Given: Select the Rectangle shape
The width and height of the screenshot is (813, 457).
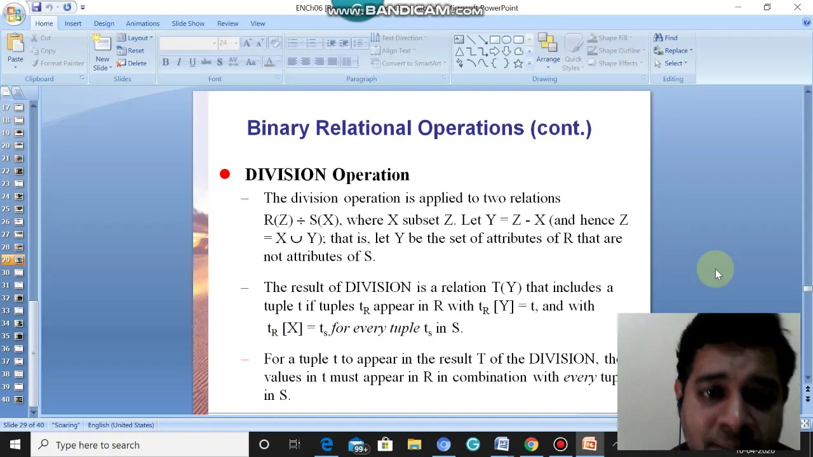Looking at the screenshot, I should click(494, 39).
